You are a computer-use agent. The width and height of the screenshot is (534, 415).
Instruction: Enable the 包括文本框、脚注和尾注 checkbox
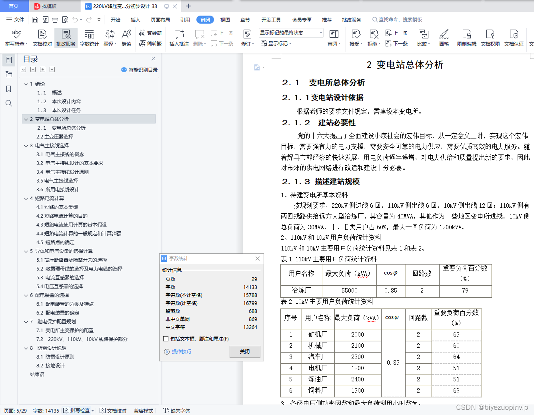(166, 339)
